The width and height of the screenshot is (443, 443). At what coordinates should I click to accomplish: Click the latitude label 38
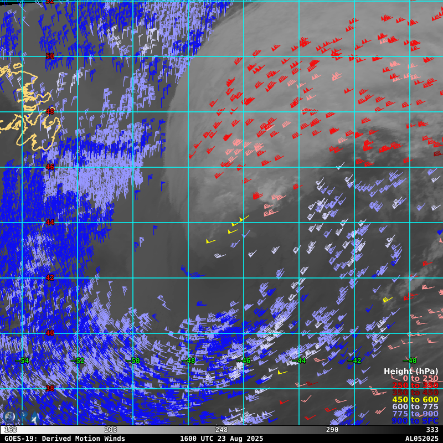click(x=50, y=389)
